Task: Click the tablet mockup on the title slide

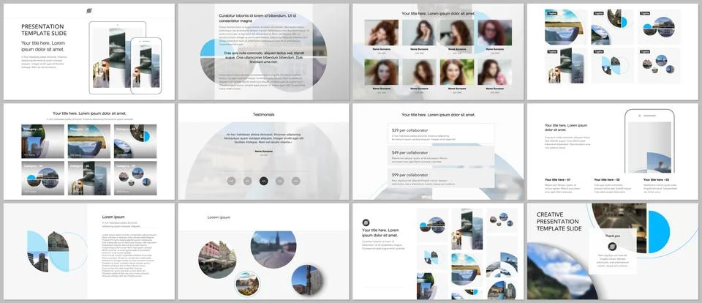Action: point(117,57)
